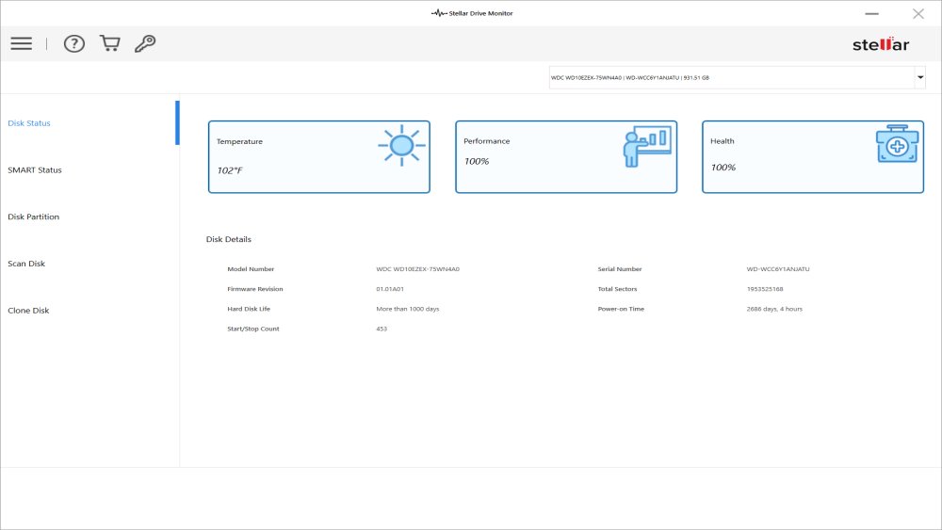Click serial value WD-WCC6Y1ANJATU
The height and width of the screenshot is (530, 942).
[778, 269]
